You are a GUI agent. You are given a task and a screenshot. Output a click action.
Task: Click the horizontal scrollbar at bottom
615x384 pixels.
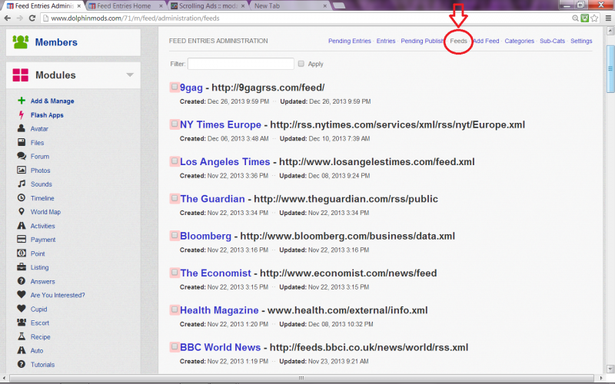(x=301, y=378)
